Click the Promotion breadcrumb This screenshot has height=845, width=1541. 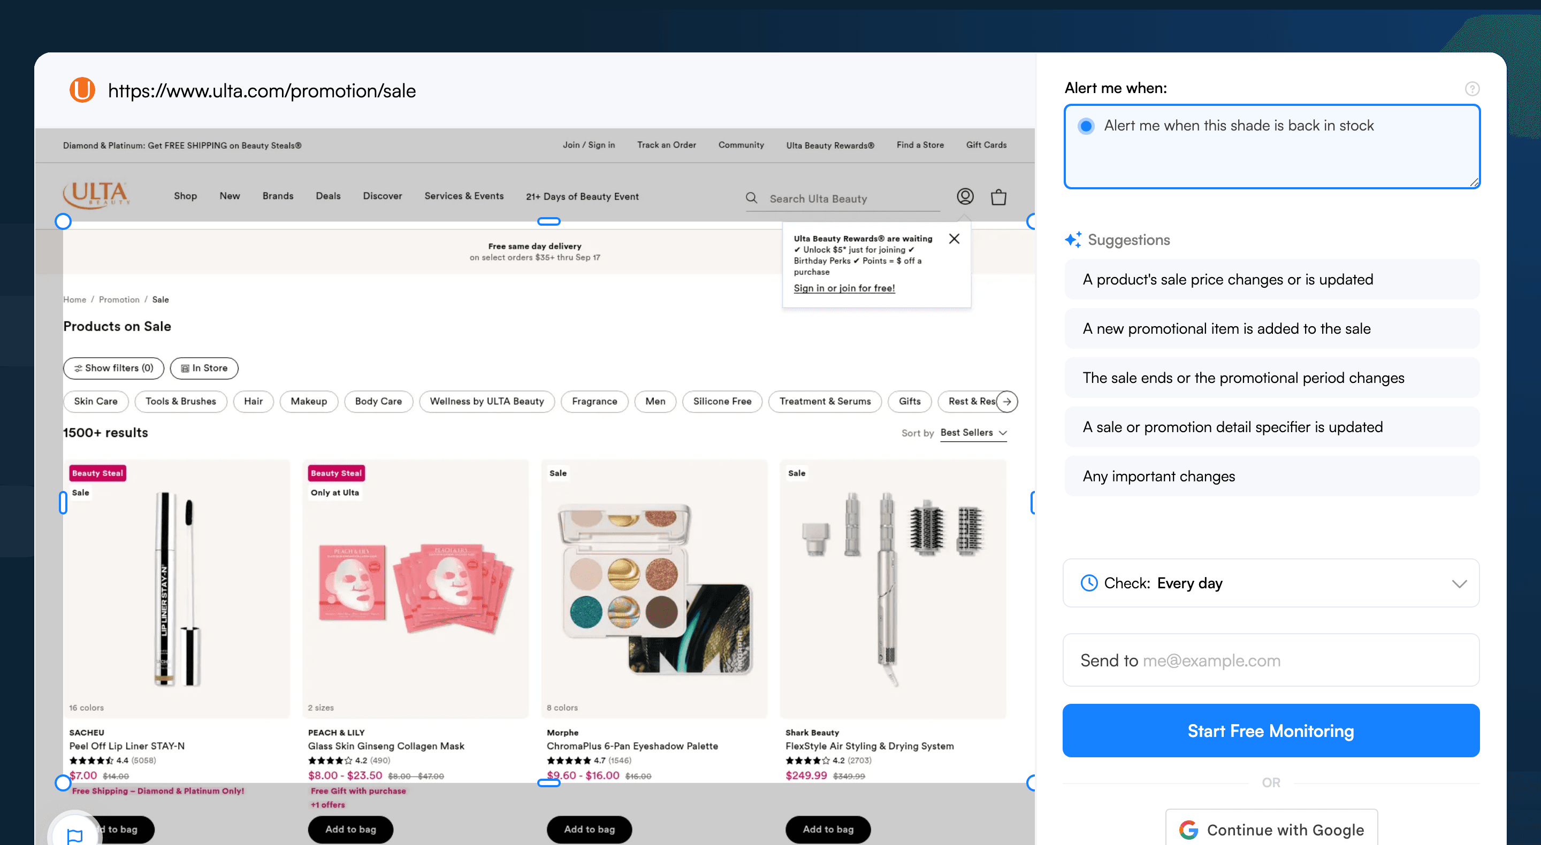(119, 299)
